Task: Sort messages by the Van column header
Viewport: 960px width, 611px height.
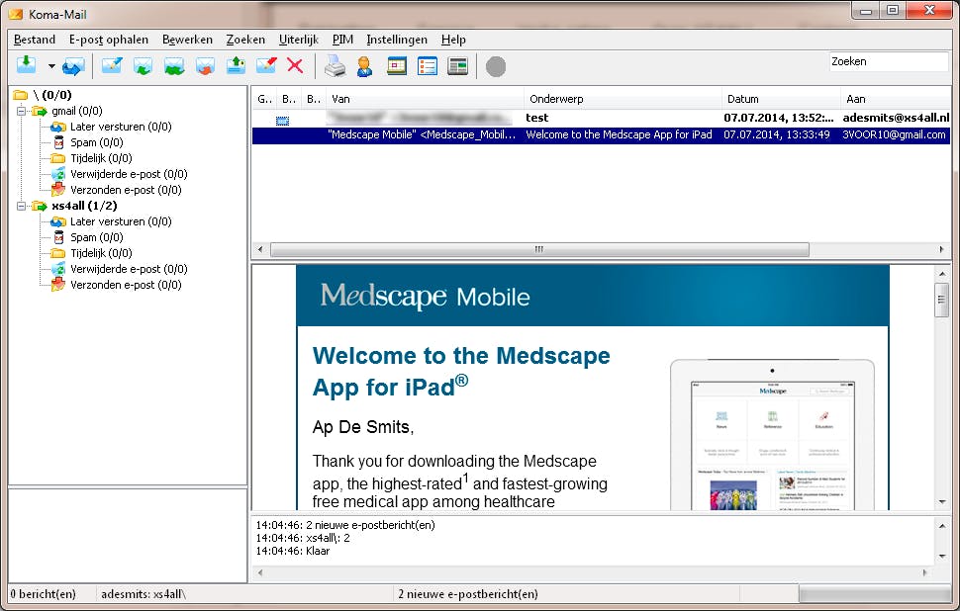Action: 425,99
